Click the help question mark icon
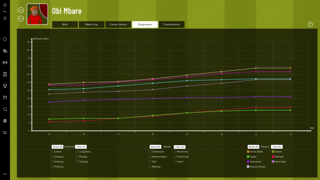This screenshot has width=320, height=180. click(x=310, y=24)
